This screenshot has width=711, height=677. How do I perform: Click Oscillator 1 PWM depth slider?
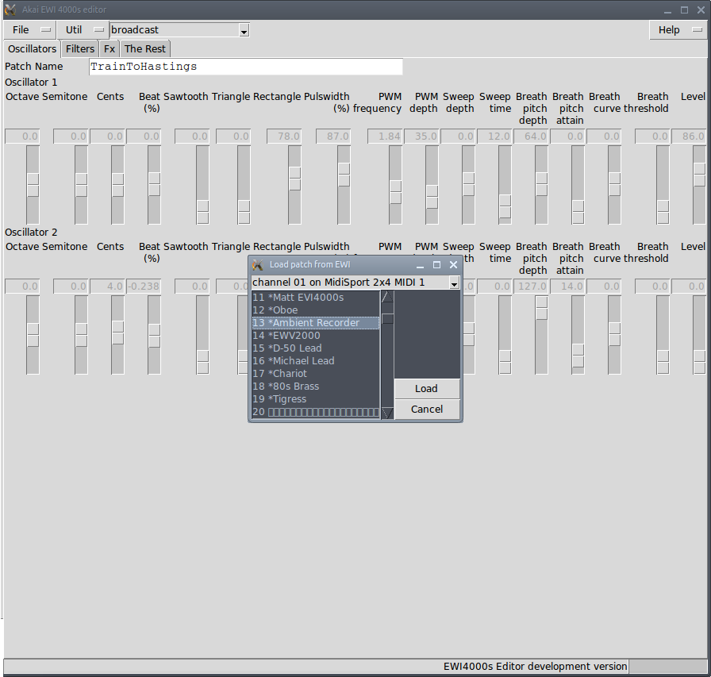click(432, 185)
